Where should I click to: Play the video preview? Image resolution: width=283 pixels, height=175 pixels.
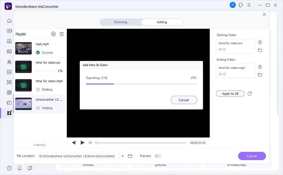tap(83, 143)
